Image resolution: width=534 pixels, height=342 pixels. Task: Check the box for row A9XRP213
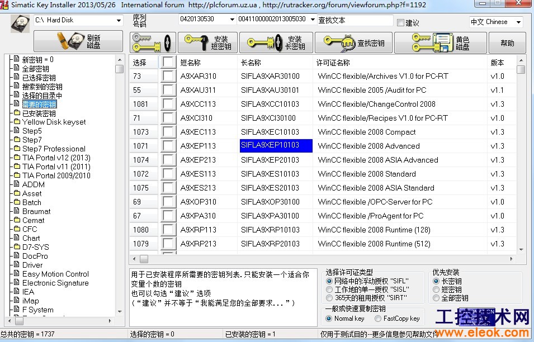(x=168, y=243)
